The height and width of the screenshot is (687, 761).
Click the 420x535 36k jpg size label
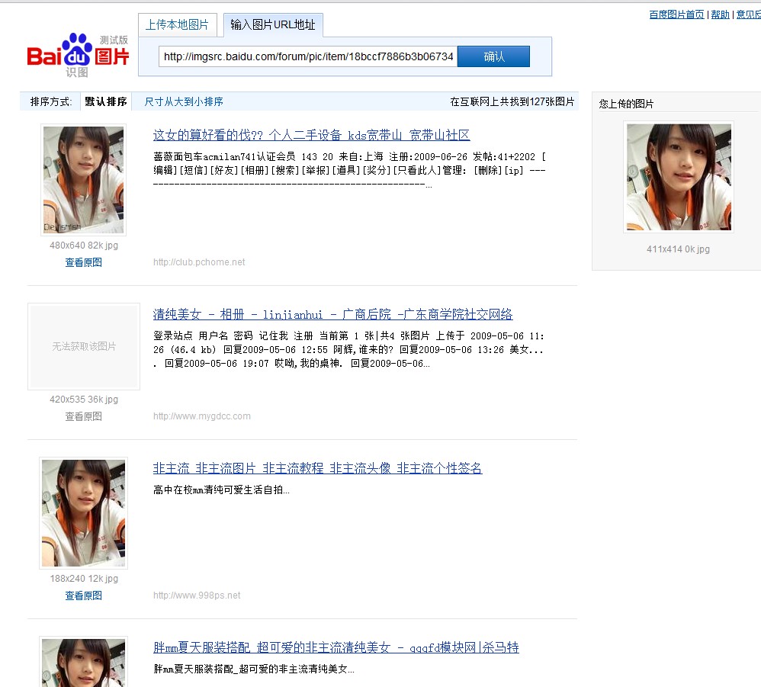pyautogui.click(x=83, y=400)
